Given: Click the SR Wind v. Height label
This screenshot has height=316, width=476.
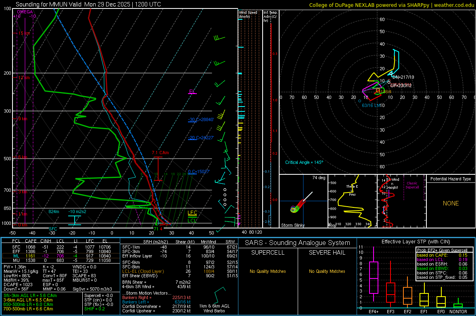Looking at the screenshot, I should [x=393, y=184].
